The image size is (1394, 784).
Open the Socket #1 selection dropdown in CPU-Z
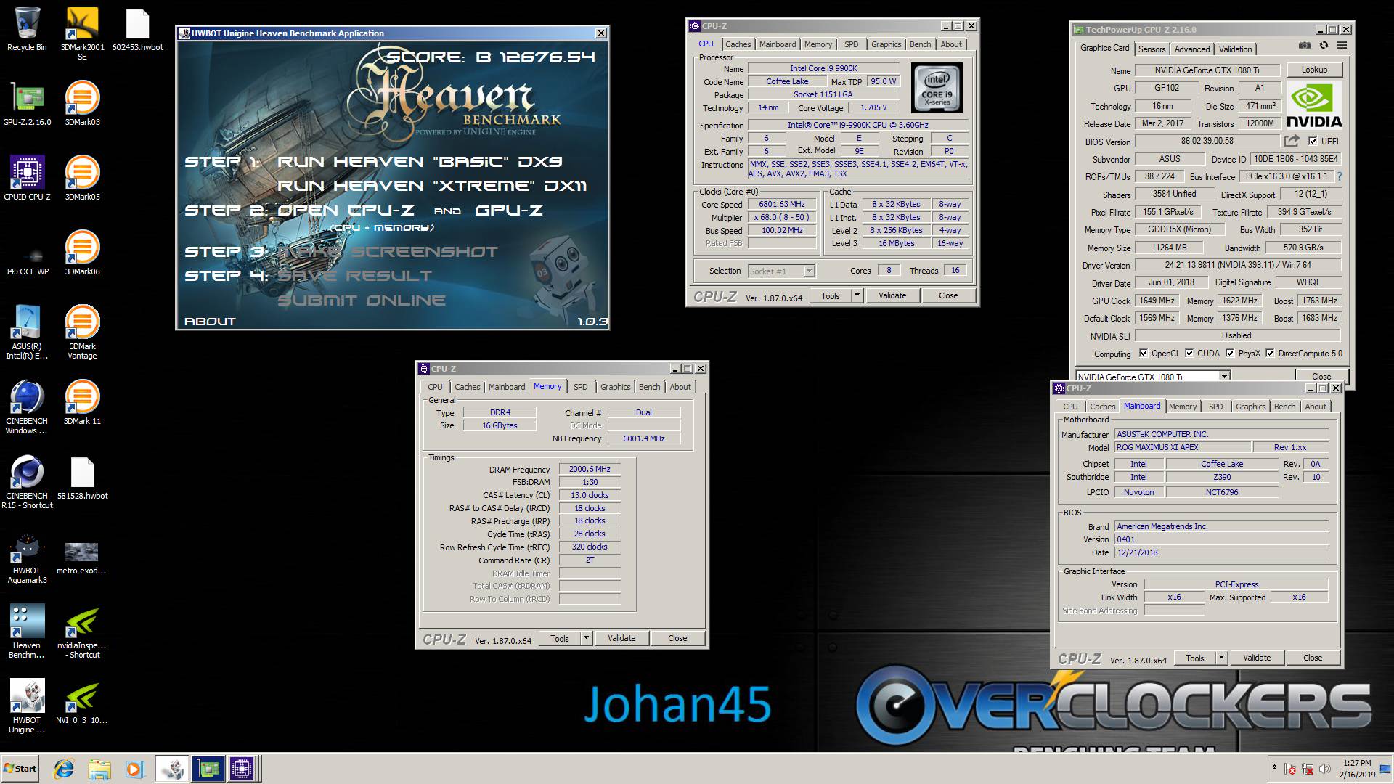point(781,271)
